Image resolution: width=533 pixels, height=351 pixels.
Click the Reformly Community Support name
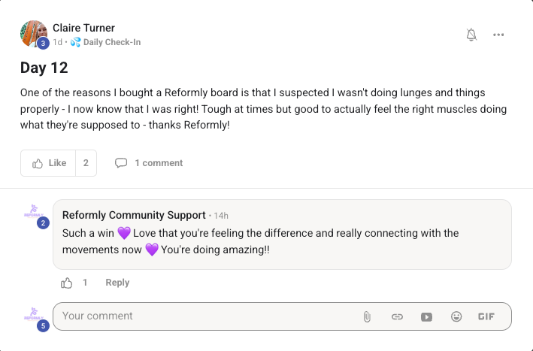pyautogui.click(x=134, y=215)
